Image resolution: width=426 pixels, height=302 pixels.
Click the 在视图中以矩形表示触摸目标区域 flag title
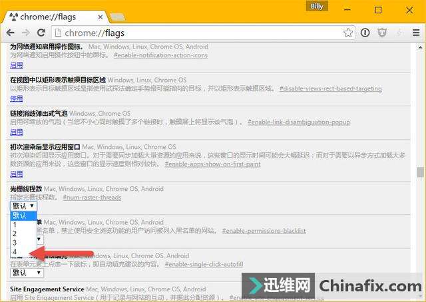pos(58,80)
